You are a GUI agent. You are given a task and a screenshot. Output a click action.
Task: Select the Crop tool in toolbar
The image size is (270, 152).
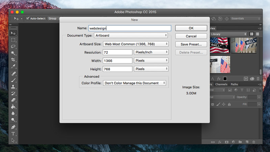click(13, 60)
